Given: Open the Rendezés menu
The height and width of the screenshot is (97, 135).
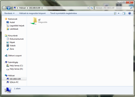Looking at the screenshot, I should click(x=9, y=13).
